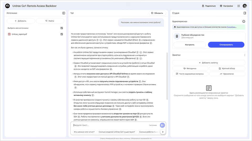Select suggestion Сколько моделей Unitree Go1 существуют?
The height and width of the screenshot is (141, 252).
[x=117, y=132]
